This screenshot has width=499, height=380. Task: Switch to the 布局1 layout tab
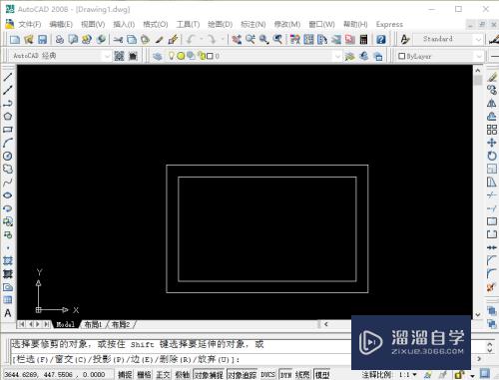coord(93,324)
